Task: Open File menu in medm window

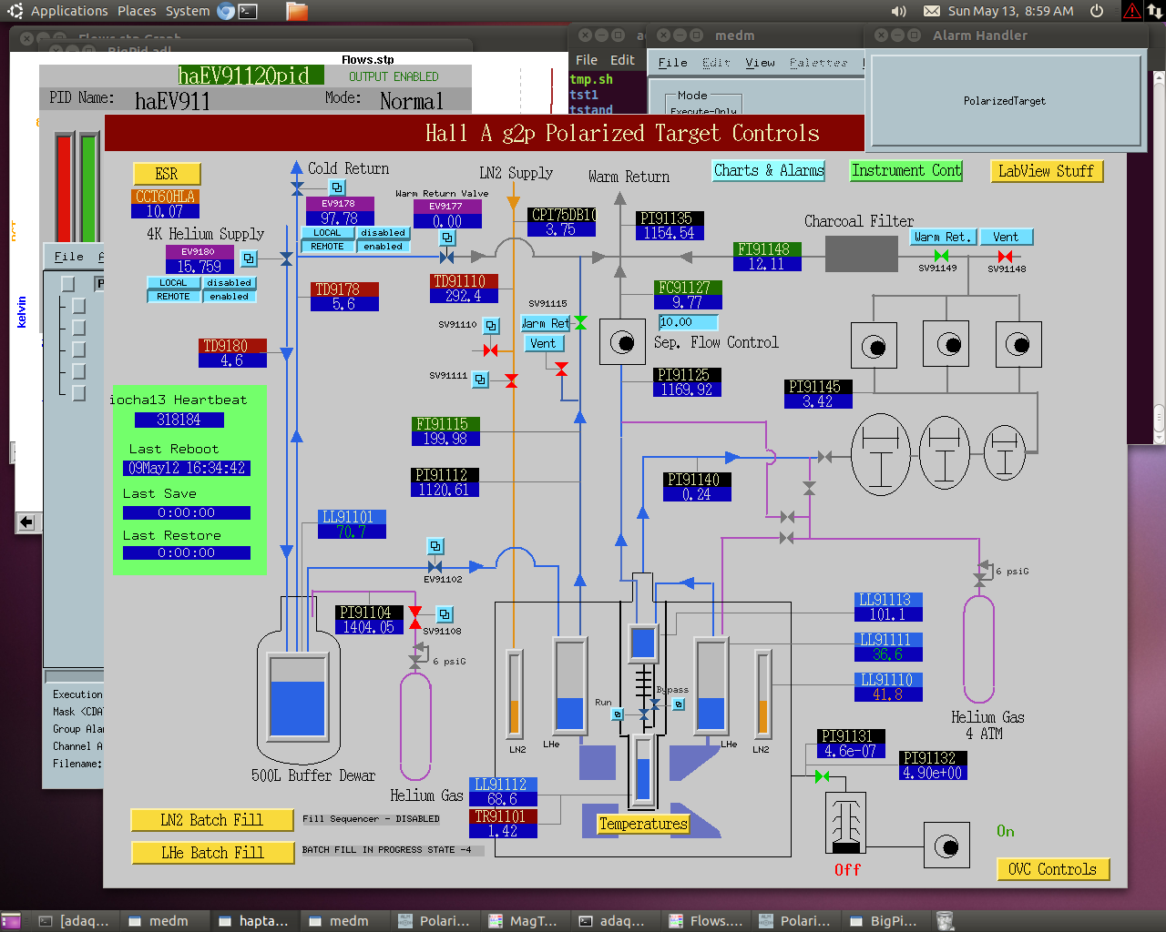Action: click(673, 63)
